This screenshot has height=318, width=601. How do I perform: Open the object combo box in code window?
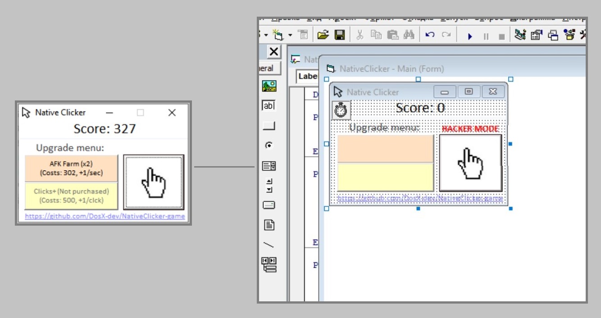point(308,76)
